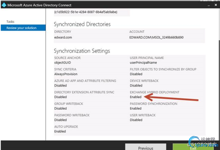Click the PASSWORD WRITEBACK label
Image resolution: width=220 pixels, height=150 pixels.
[72, 115]
